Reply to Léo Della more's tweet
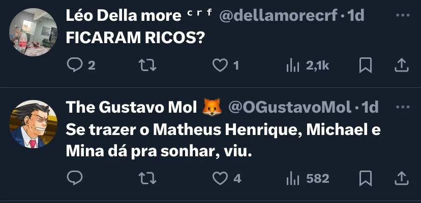 pos(75,65)
